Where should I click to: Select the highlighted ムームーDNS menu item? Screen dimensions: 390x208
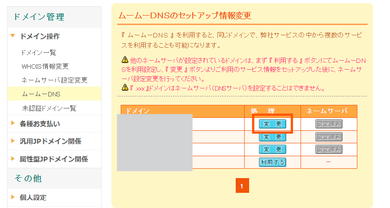(41, 94)
